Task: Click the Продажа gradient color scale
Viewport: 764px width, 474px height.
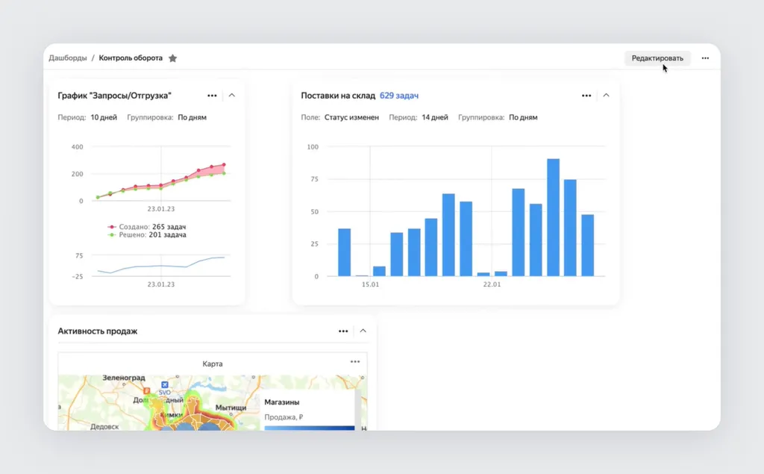Action: [310, 428]
